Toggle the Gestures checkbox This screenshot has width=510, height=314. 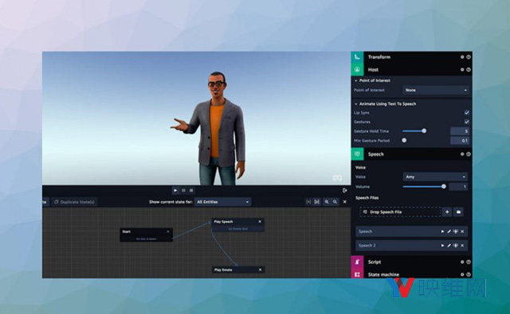pyautogui.click(x=467, y=122)
